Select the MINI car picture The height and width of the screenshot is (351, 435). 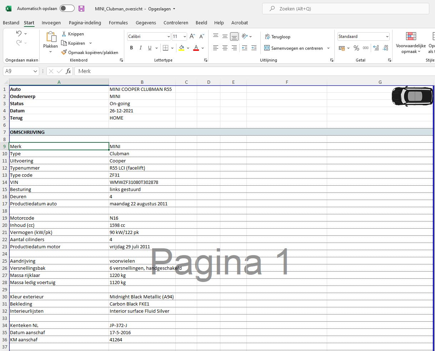412,96
